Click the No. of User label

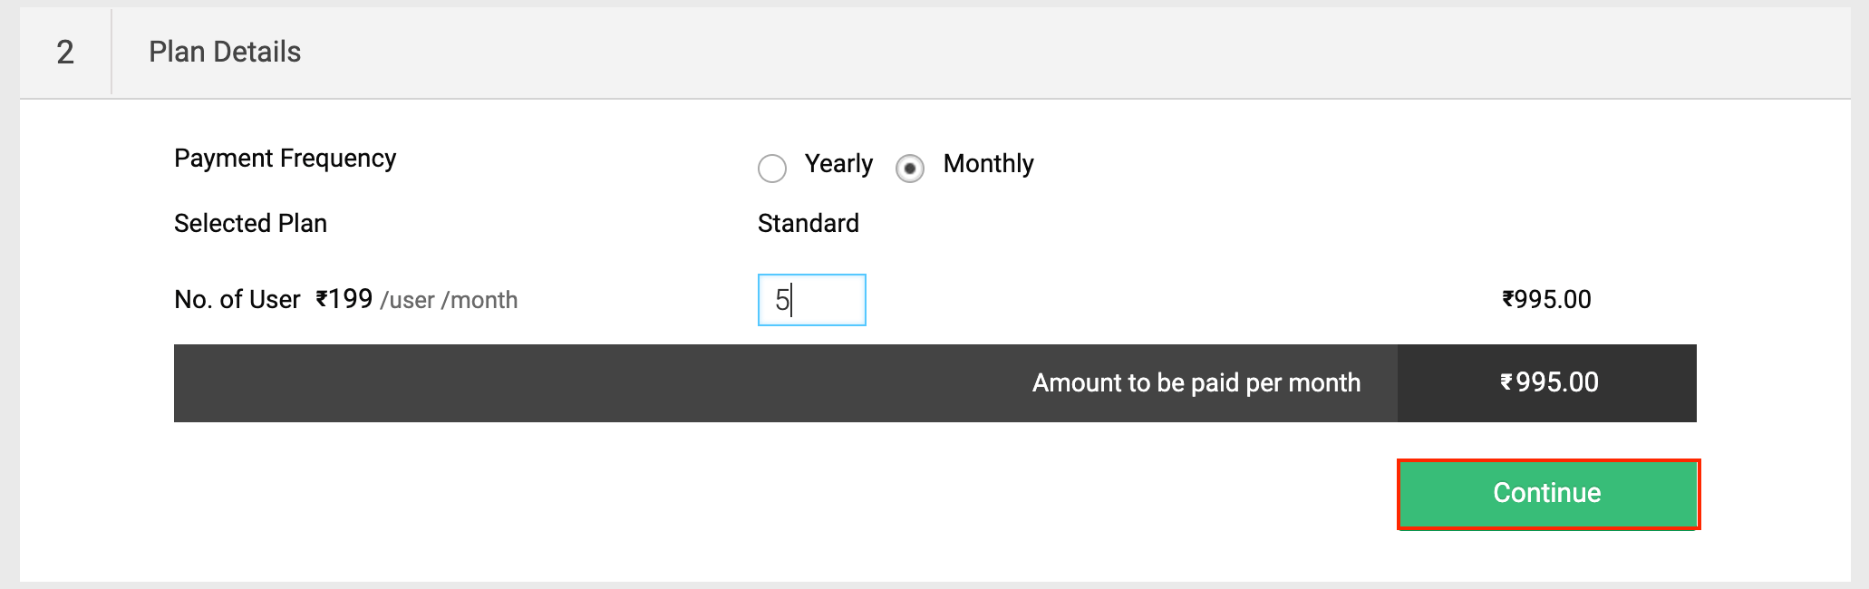pos(237,299)
